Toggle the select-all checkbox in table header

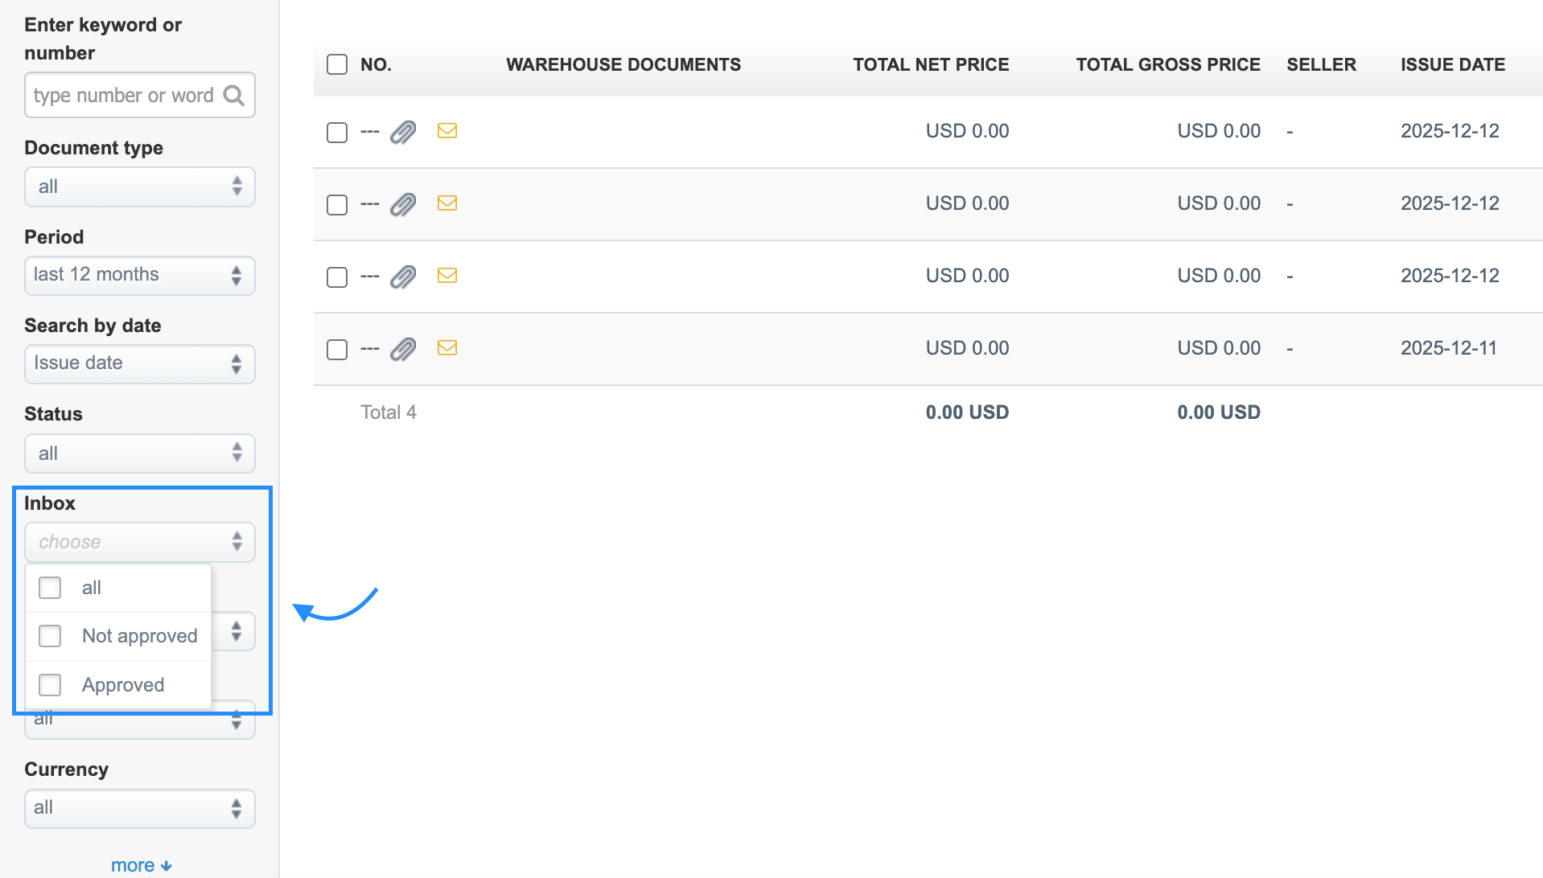point(337,64)
